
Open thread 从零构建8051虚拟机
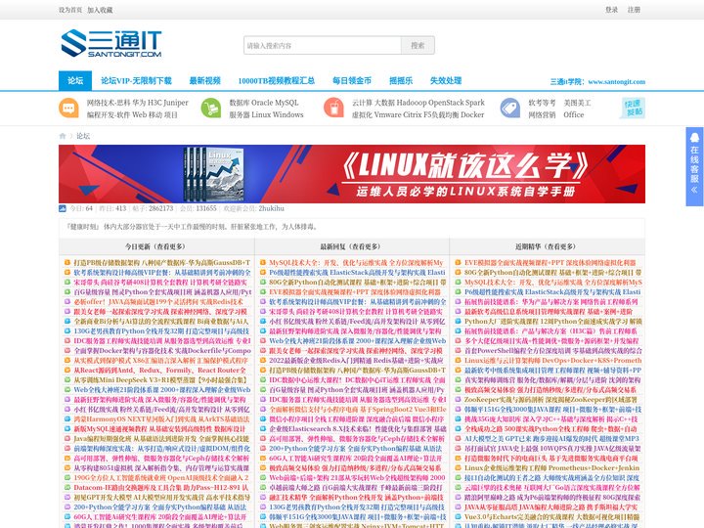coord(161,468)
